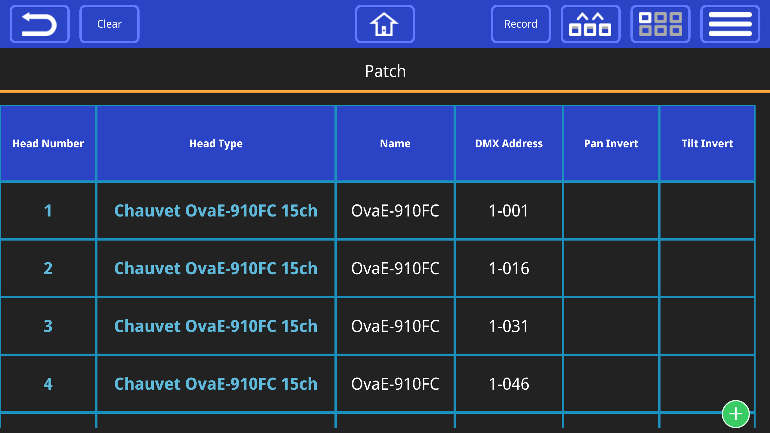
Task: Open head type for head 1
Action: click(x=216, y=210)
